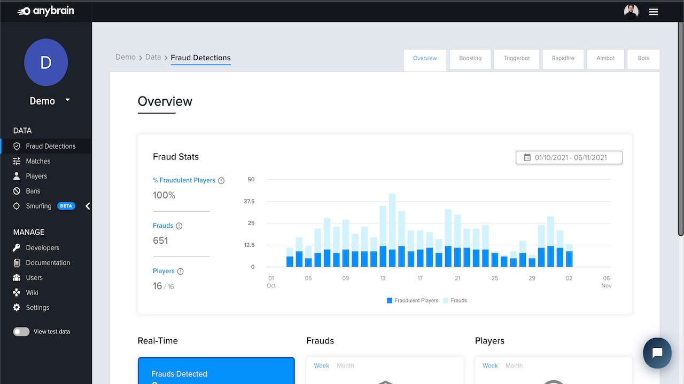Open the hamburger menu icon
Image resolution: width=684 pixels, height=384 pixels.
coord(654,12)
